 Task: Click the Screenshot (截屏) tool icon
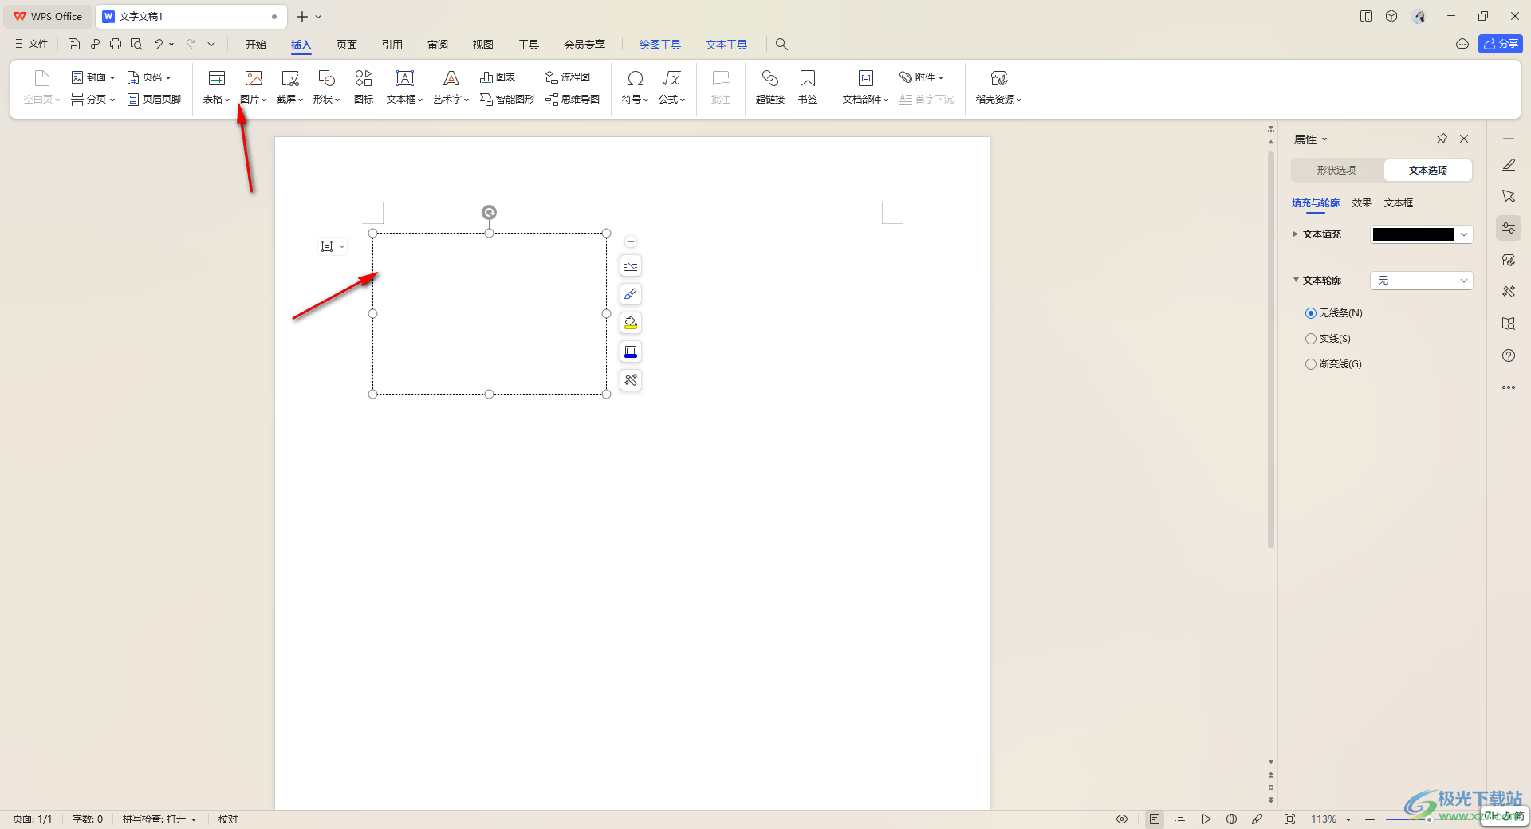pos(290,78)
